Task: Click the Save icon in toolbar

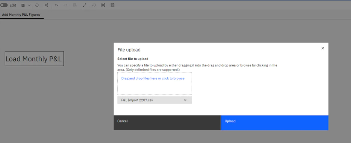Action: 23,5
